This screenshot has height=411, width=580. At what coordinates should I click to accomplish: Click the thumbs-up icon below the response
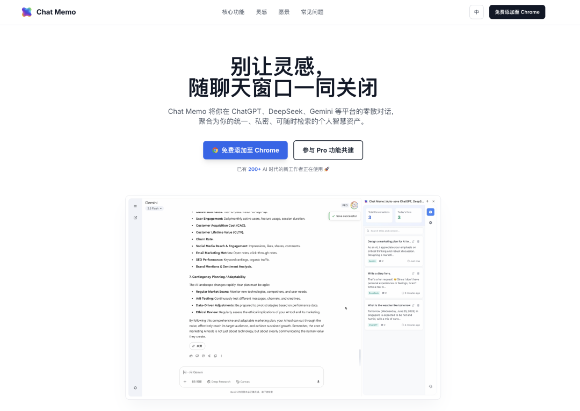point(191,356)
